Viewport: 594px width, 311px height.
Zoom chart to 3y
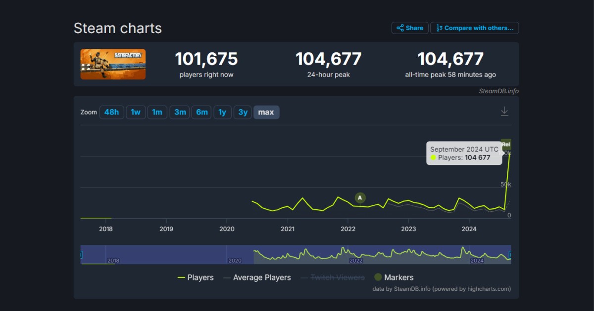[x=243, y=112]
